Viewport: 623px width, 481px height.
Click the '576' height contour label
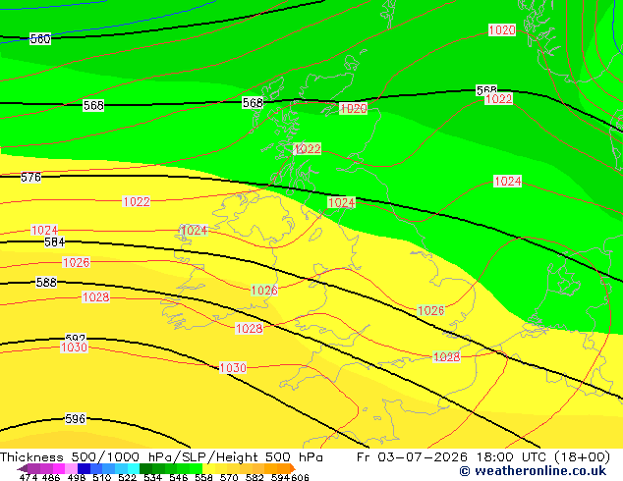(30, 177)
